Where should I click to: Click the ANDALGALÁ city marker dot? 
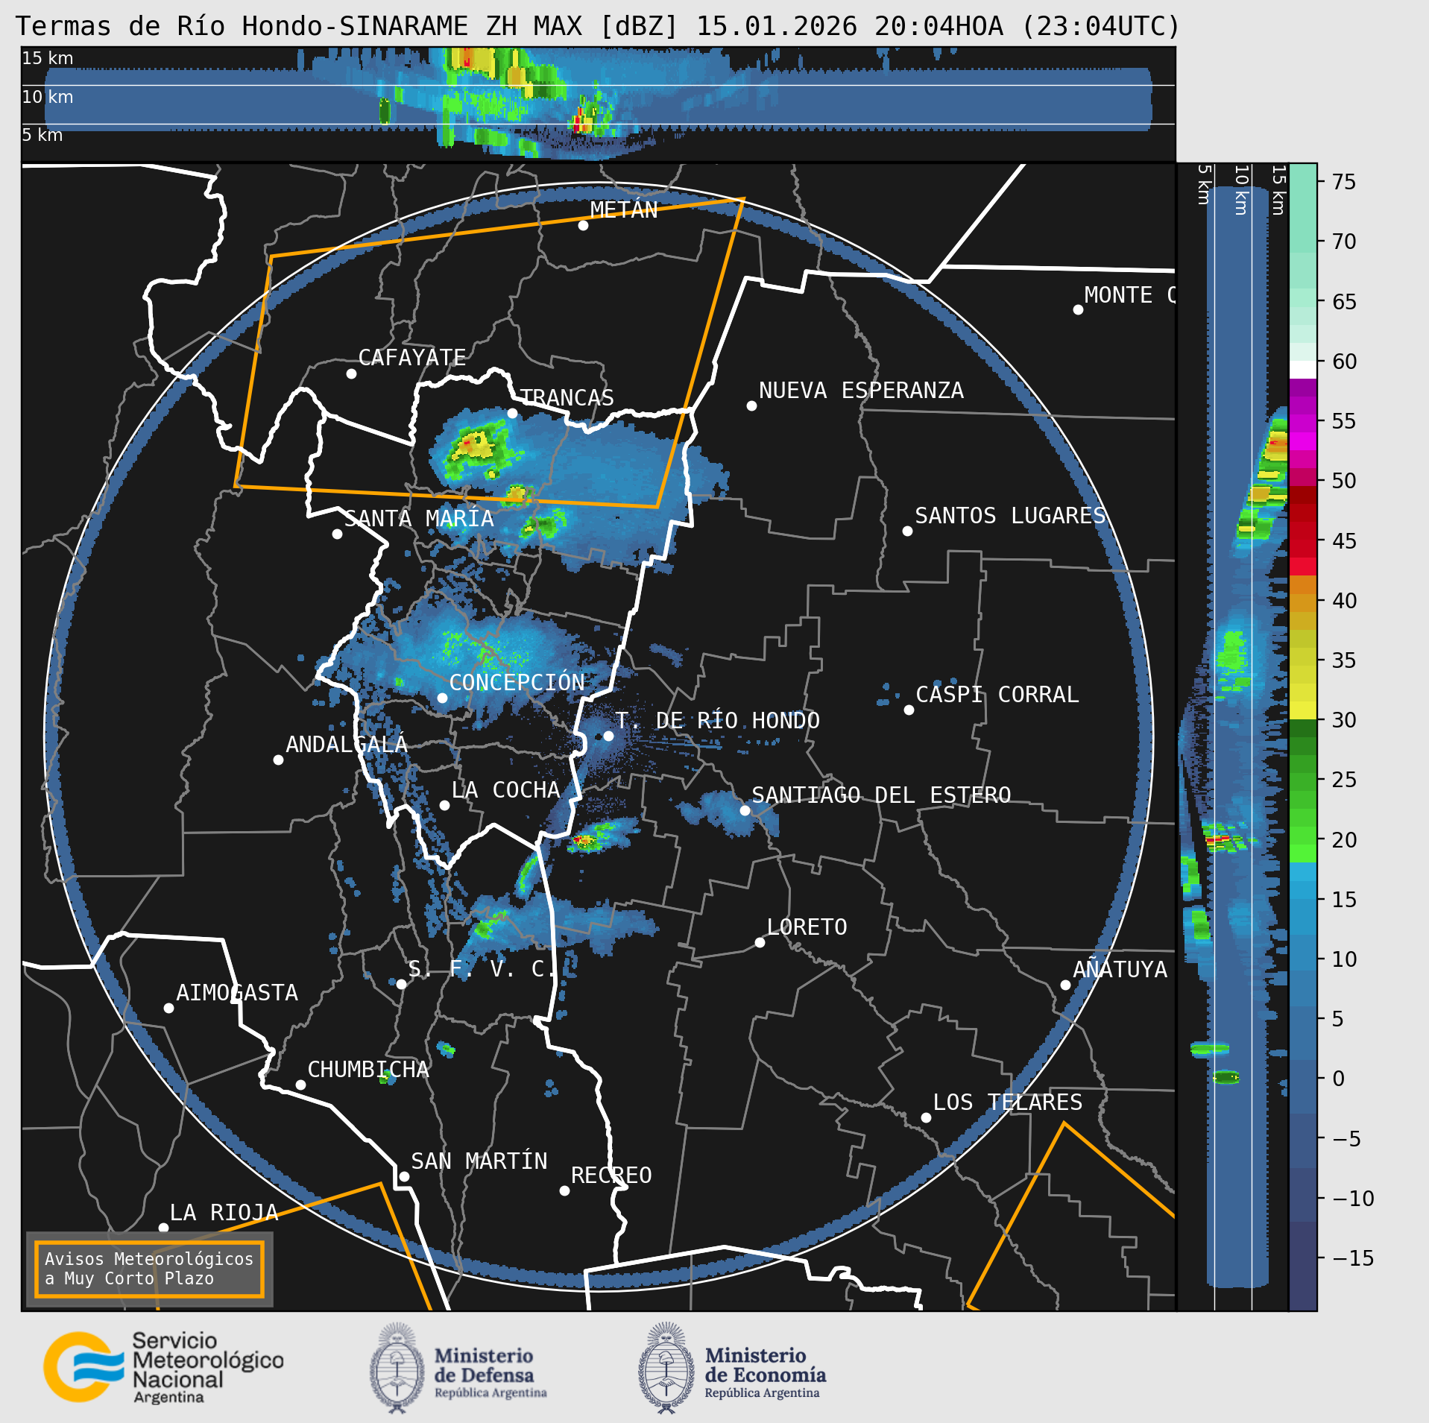tap(278, 760)
